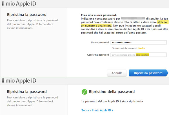The image size is (169, 115).
Task: Click the blurred Apple ID email address
Action: tap(133, 18)
